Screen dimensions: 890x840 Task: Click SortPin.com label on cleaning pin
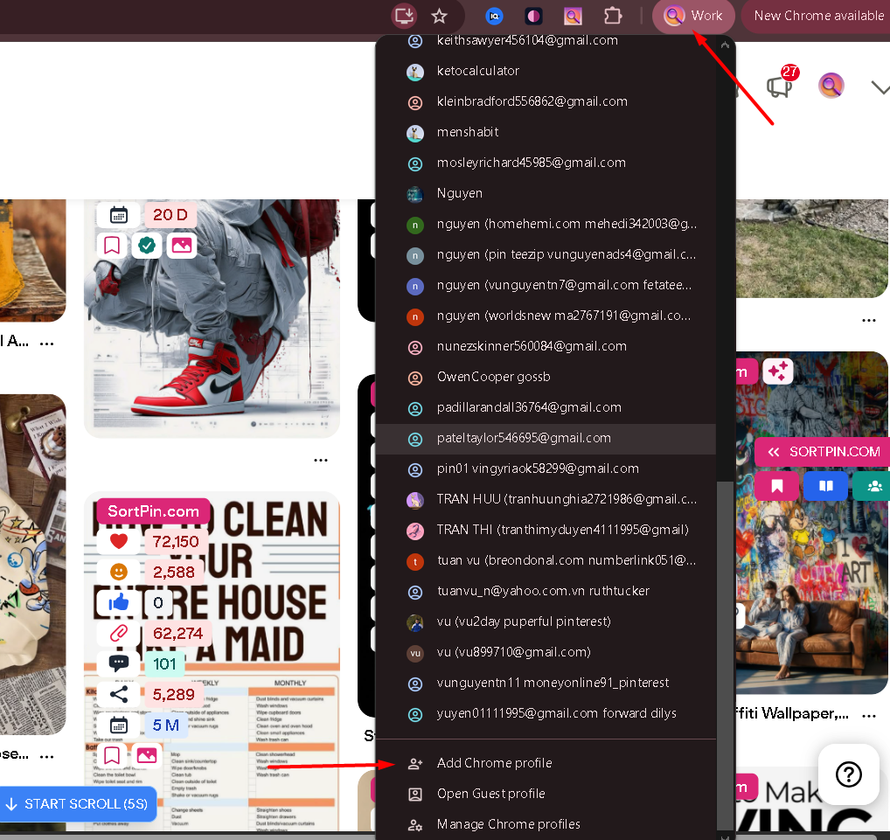pyautogui.click(x=153, y=511)
